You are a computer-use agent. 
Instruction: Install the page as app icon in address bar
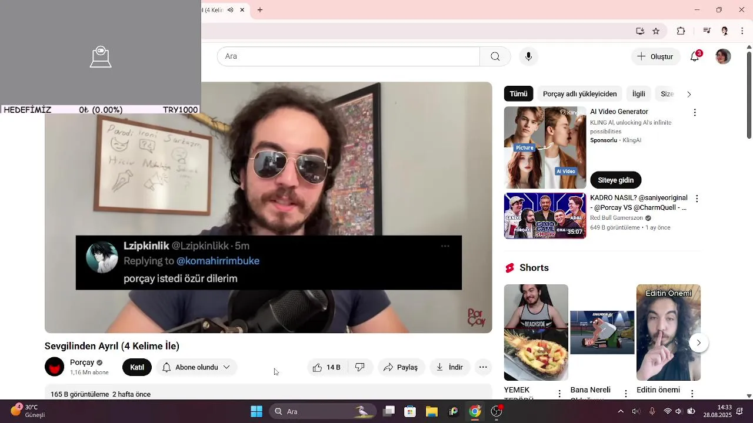(640, 31)
